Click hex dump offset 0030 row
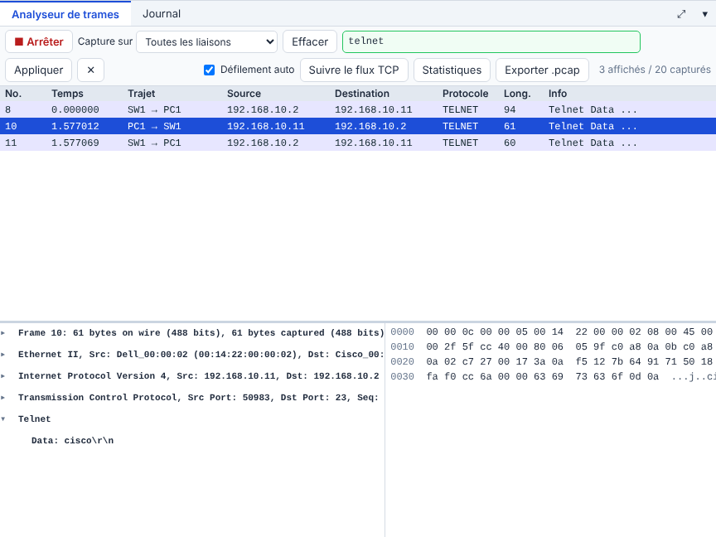Viewport: 716px width, 537px height. pyautogui.click(x=551, y=377)
